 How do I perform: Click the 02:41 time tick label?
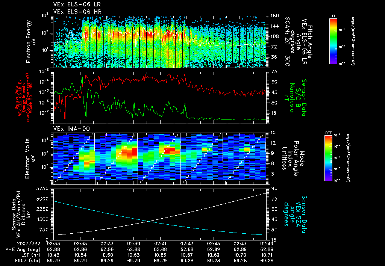tap(160, 244)
